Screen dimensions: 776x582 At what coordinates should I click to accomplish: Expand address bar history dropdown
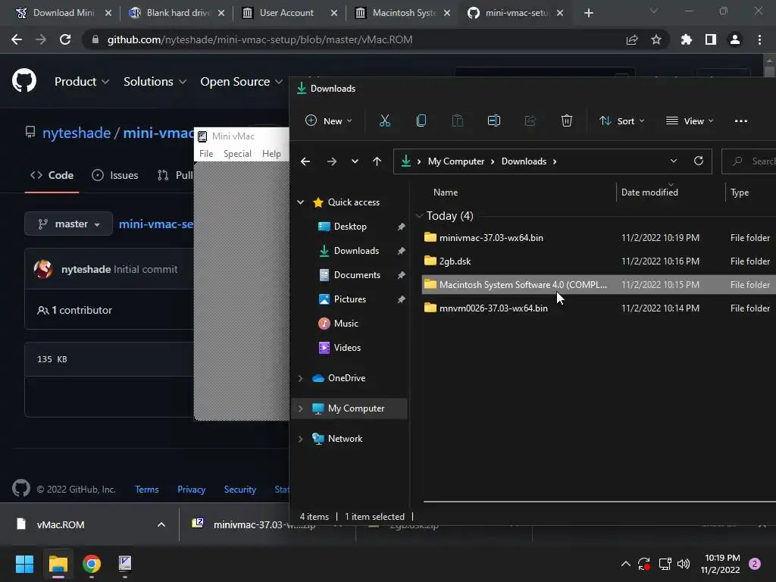point(674,161)
